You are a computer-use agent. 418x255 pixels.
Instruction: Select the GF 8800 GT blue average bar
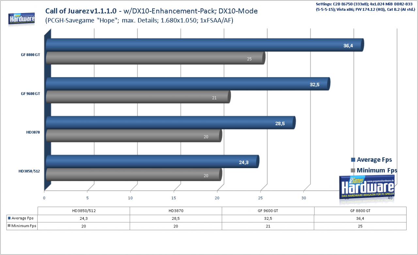(205, 45)
